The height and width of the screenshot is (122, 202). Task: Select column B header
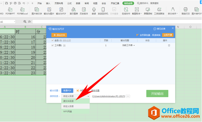25,27
